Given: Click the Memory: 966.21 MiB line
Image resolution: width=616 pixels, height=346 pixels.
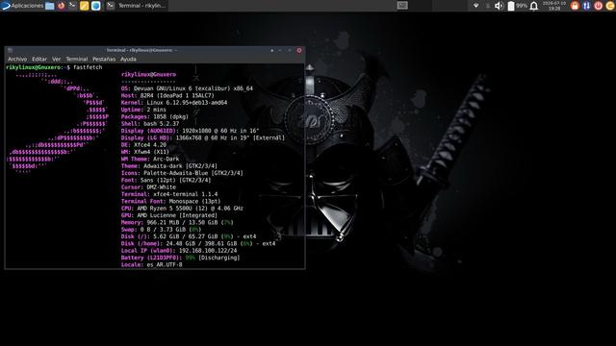Looking at the screenshot, I should (x=177, y=223).
